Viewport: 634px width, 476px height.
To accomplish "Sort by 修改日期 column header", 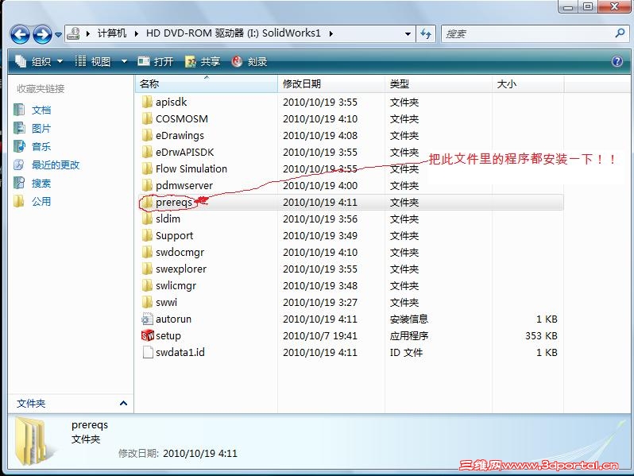I will click(331, 83).
